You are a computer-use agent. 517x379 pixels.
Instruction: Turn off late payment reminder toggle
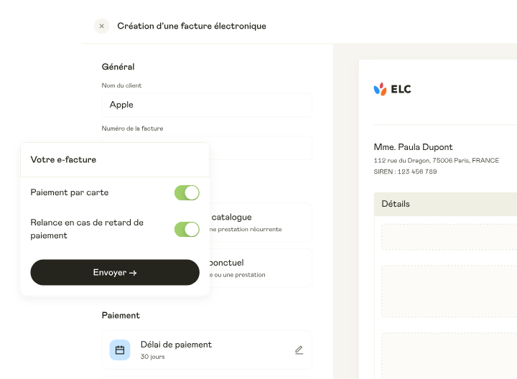[x=187, y=229]
